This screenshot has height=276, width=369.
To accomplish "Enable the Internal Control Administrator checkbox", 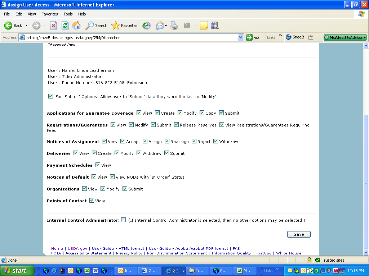I will pyautogui.click(x=124, y=220).
